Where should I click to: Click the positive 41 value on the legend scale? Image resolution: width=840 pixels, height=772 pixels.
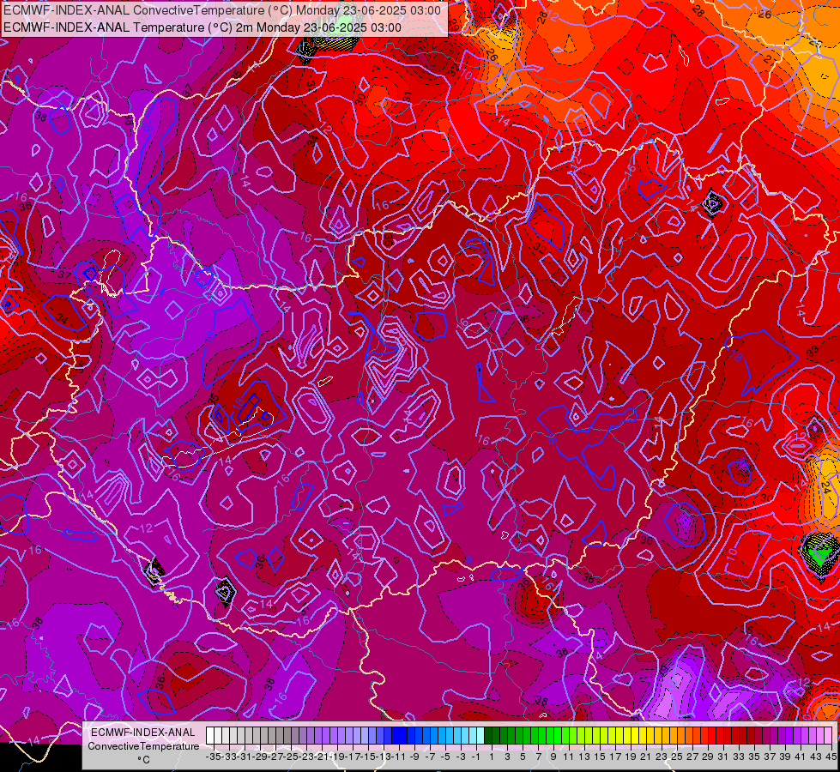[801, 757]
